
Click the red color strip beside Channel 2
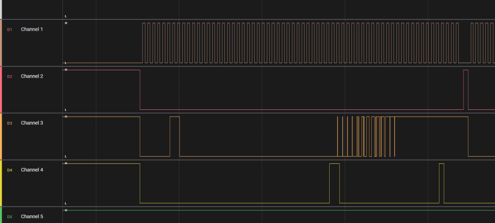click(1, 90)
